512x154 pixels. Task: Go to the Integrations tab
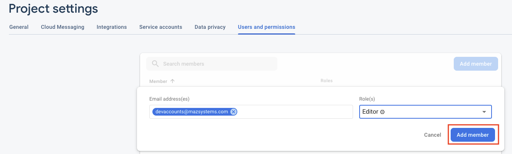(112, 27)
